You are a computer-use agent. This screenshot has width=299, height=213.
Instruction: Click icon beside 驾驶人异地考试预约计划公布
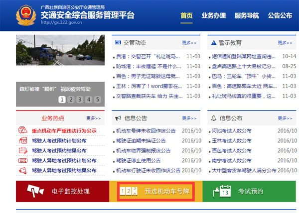click(23, 160)
